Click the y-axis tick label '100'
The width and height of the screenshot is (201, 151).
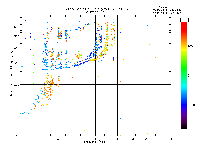pyautogui.click(x=17, y=121)
